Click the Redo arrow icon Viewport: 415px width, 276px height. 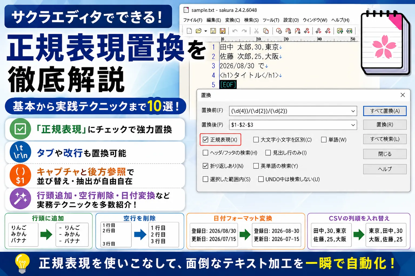(x=244, y=31)
